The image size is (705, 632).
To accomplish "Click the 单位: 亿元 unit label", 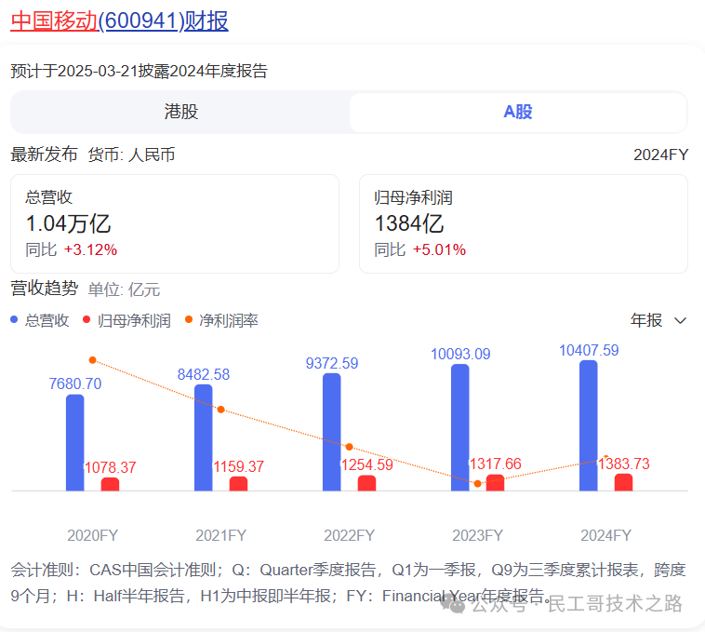I will point(124,289).
